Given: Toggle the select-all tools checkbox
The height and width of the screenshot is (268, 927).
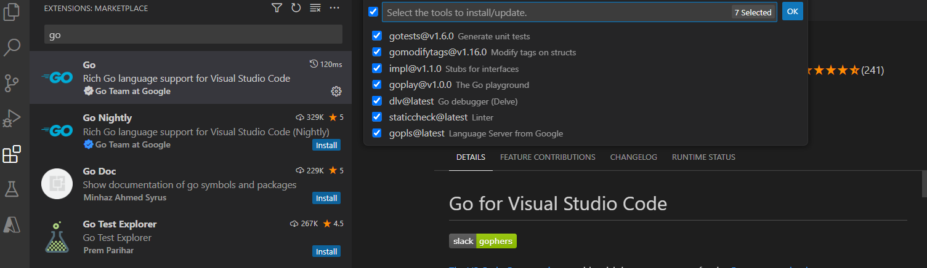Looking at the screenshot, I should click(x=373, y=12).
